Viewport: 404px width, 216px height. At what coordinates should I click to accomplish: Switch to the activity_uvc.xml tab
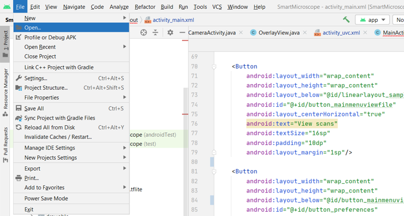coord(337,33)
